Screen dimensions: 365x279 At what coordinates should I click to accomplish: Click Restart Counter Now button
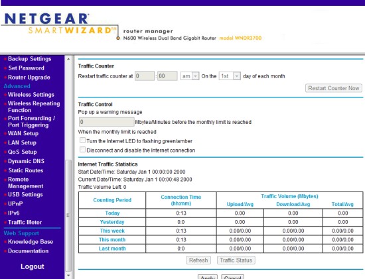tap(334, 88)
